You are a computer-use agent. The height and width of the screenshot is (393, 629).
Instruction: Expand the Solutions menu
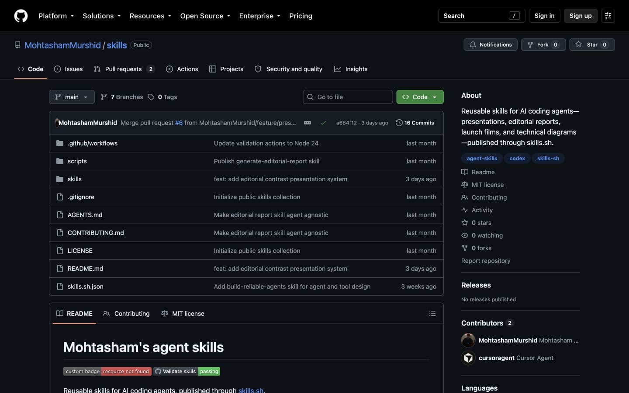(x=102, y=16)
